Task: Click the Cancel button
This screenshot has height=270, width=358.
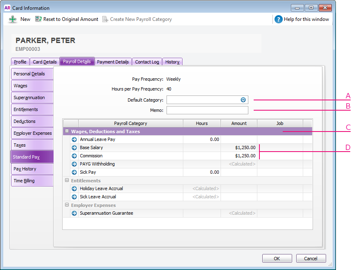Action: pyautogui.click(x=311, y=258)
